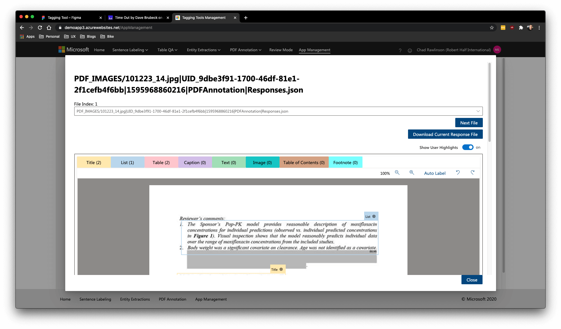Viewport: 561px width, 329px height.
Task: Toggle Show User Highlights switch
Action: pos(468,147)
